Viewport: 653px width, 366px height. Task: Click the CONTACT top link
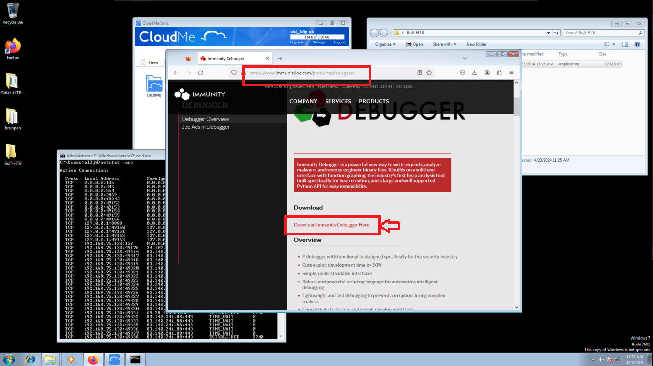[406, 87]
